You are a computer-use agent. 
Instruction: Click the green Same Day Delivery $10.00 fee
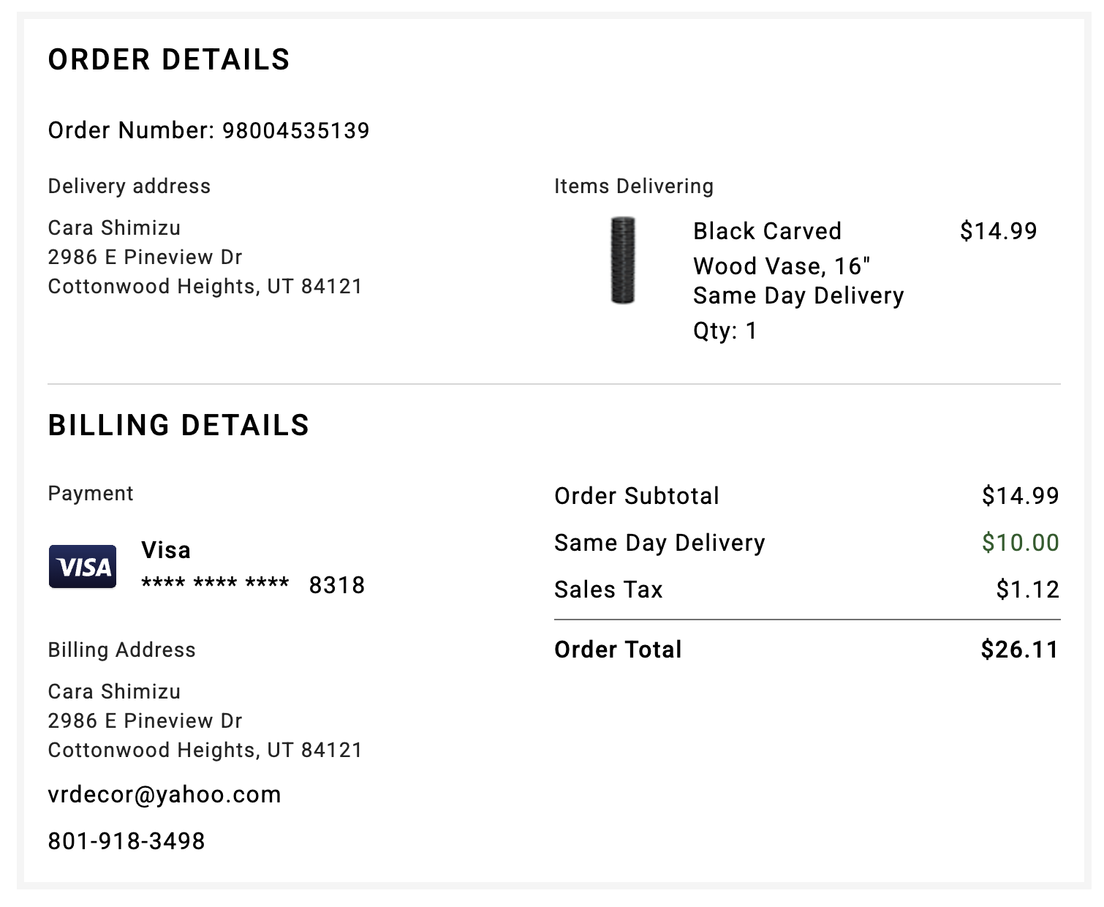tap(1020, 543)
